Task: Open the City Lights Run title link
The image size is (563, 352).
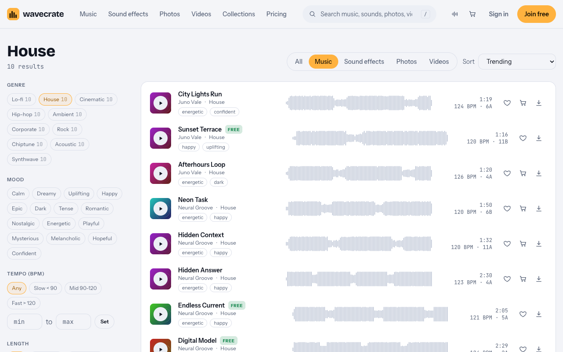Action: click(x=200, y=94)
